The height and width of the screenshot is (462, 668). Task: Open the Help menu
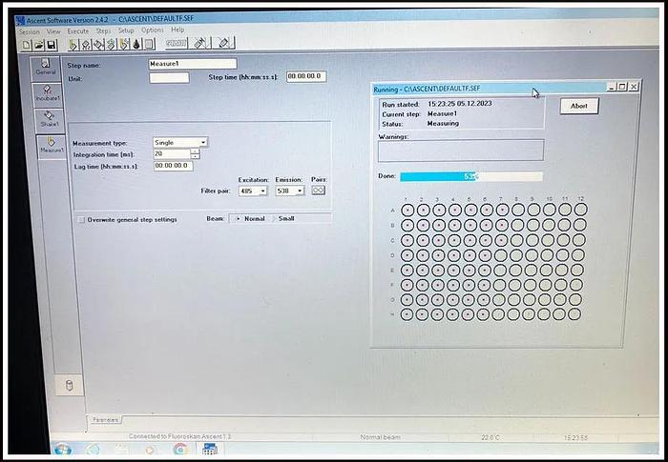tap(177, 30)
